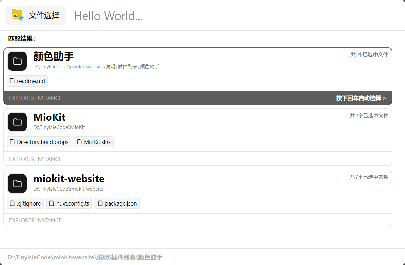The height and width of the screenshot is (265, 405).
Task: Click the 文件选择 plugin icon
Action: 18,15
